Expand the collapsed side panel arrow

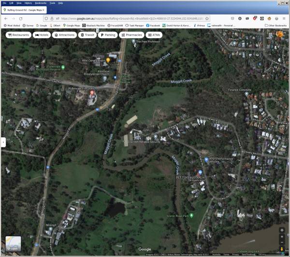coord(3,142)
